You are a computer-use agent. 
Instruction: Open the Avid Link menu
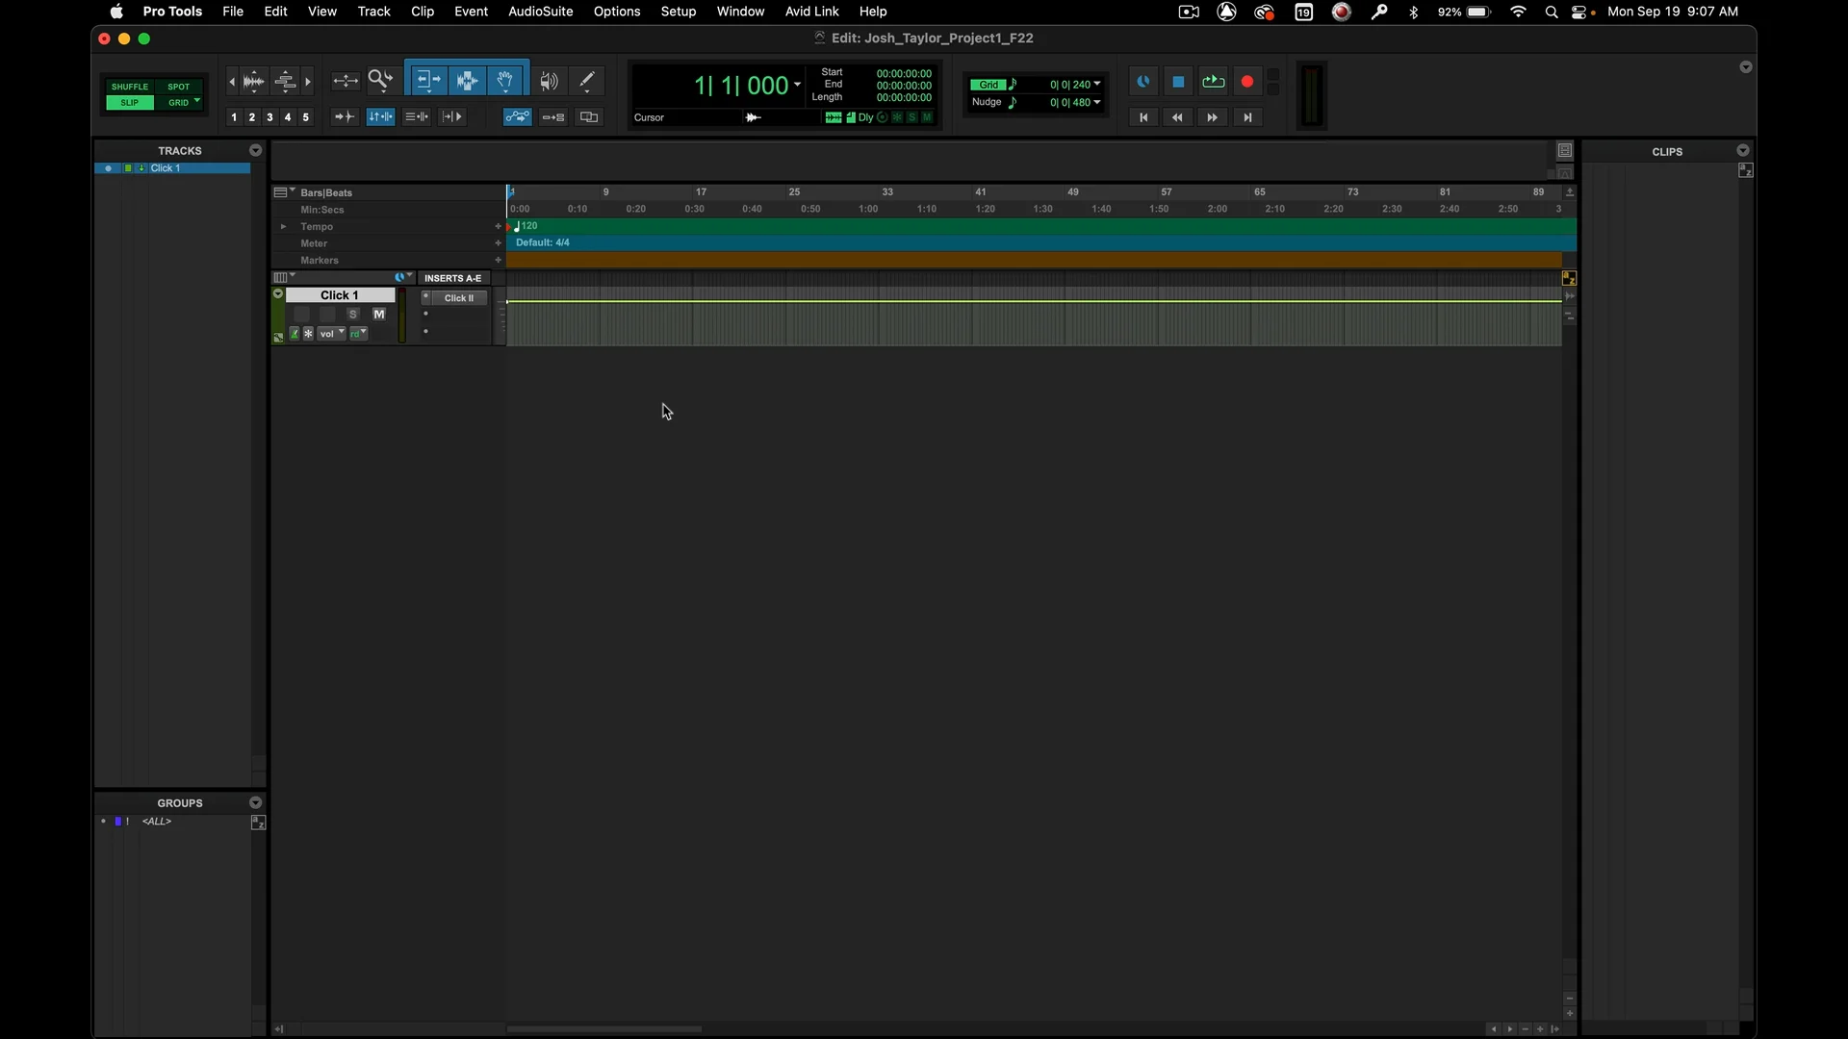coord(811,12)
